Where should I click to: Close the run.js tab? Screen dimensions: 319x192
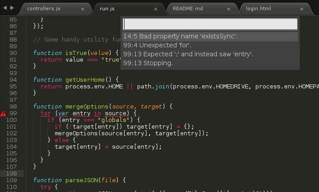pos(155,9)
